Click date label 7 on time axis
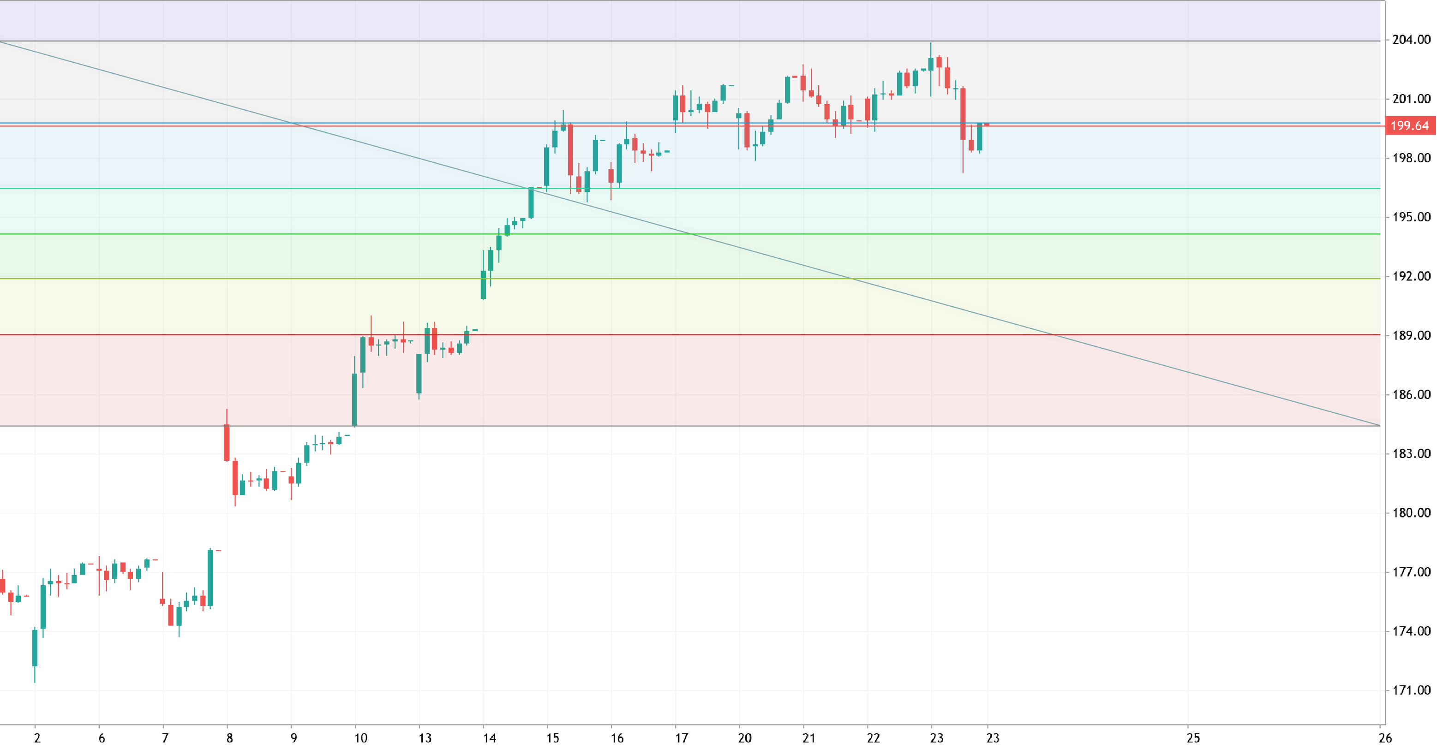 tap(165, 738)
